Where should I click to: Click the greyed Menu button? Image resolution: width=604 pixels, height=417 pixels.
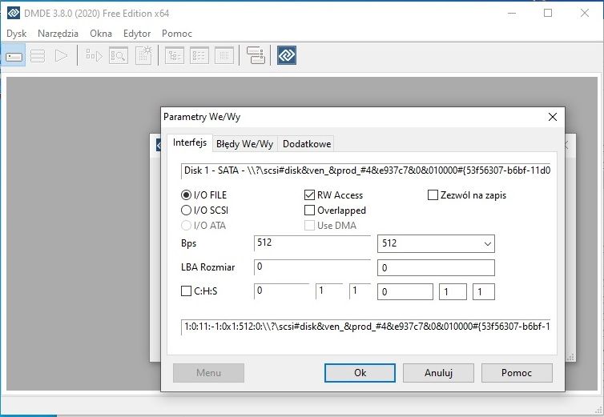(208, 373)
